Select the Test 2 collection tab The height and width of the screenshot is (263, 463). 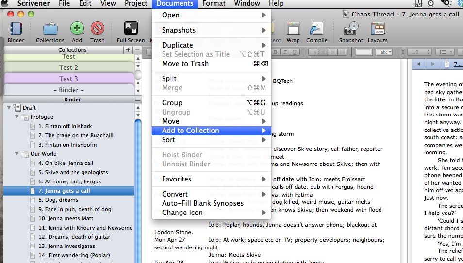coord(69,67)
